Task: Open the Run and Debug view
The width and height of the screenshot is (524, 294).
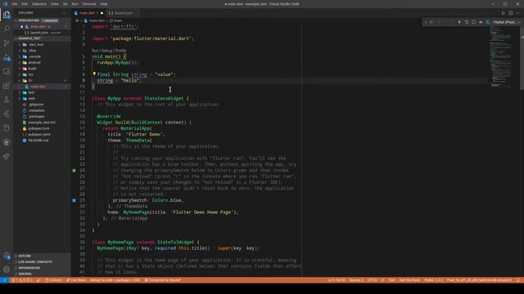Action: 7,57
